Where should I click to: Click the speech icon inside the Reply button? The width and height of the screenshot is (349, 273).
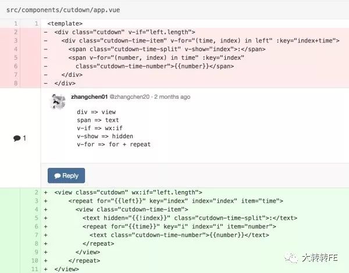(x=57, y=175)
